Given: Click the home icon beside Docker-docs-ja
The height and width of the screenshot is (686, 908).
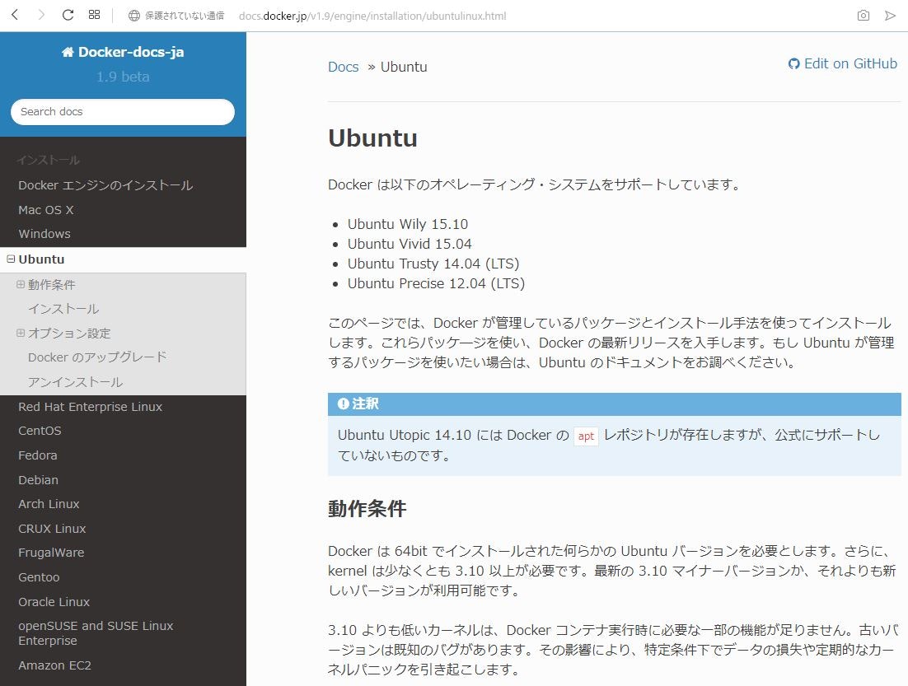Looking at the screenshot, I should 68,52.
